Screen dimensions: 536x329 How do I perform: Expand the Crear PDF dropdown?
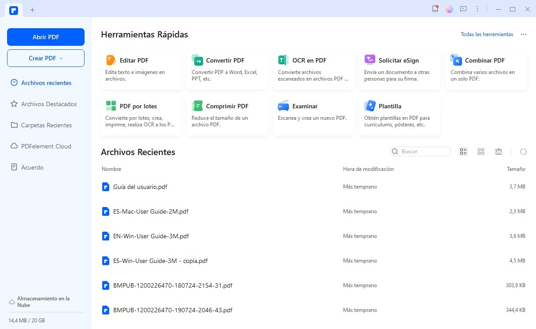[x=46, y=58]
